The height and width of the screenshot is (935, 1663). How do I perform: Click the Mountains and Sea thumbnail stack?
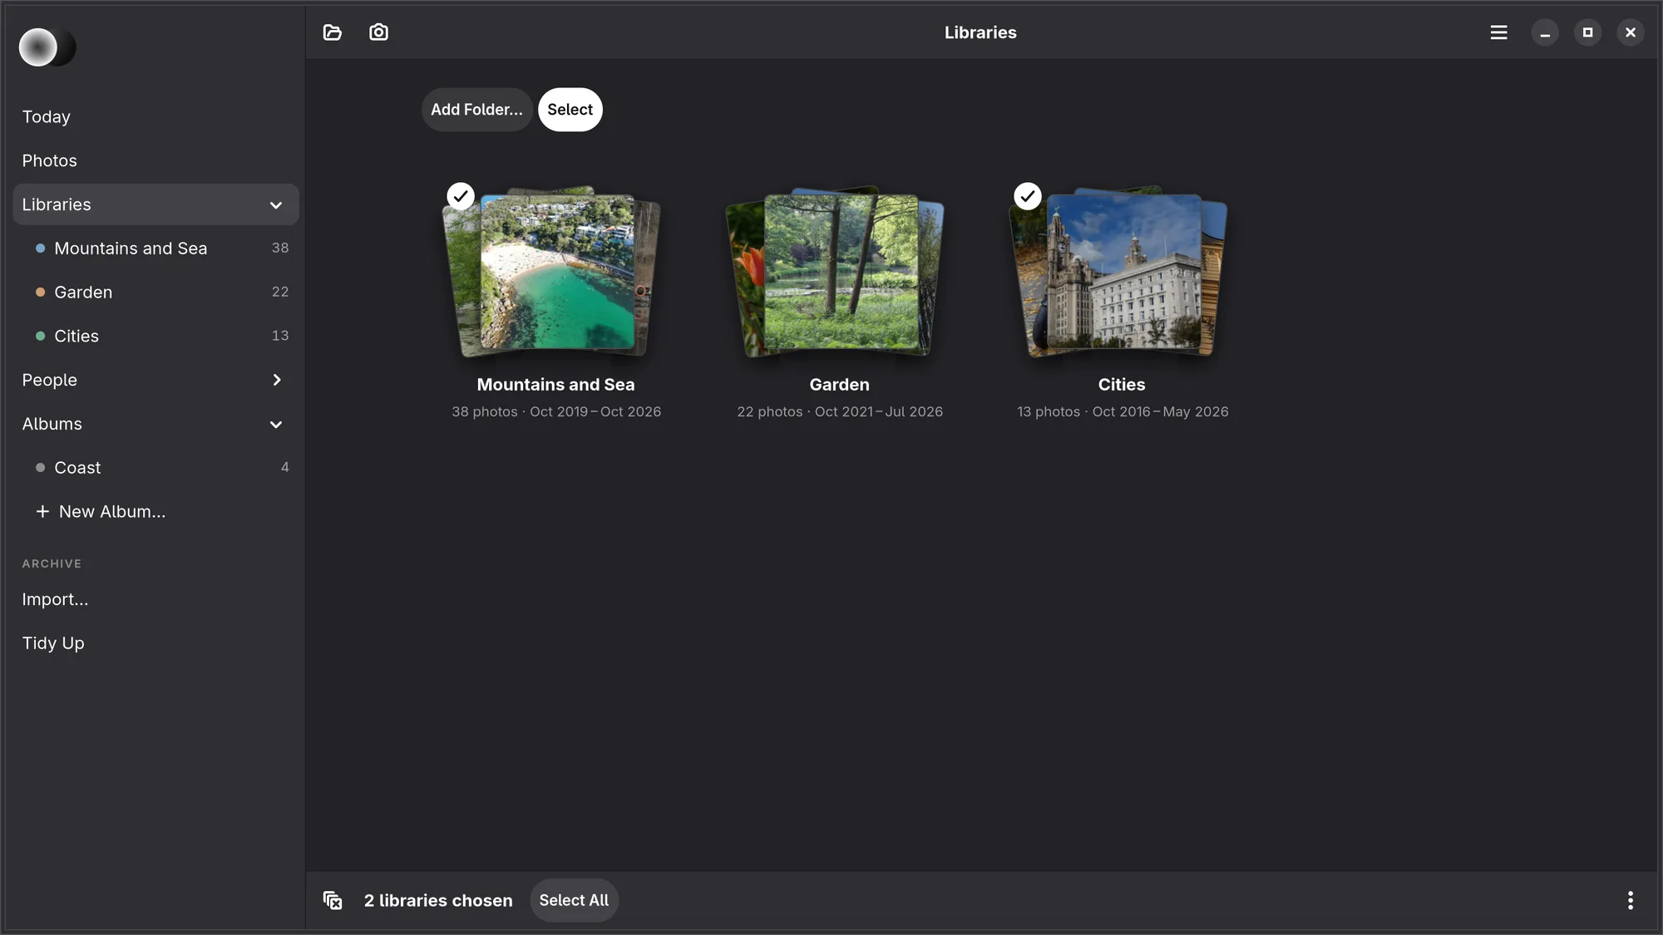(553, 272)
